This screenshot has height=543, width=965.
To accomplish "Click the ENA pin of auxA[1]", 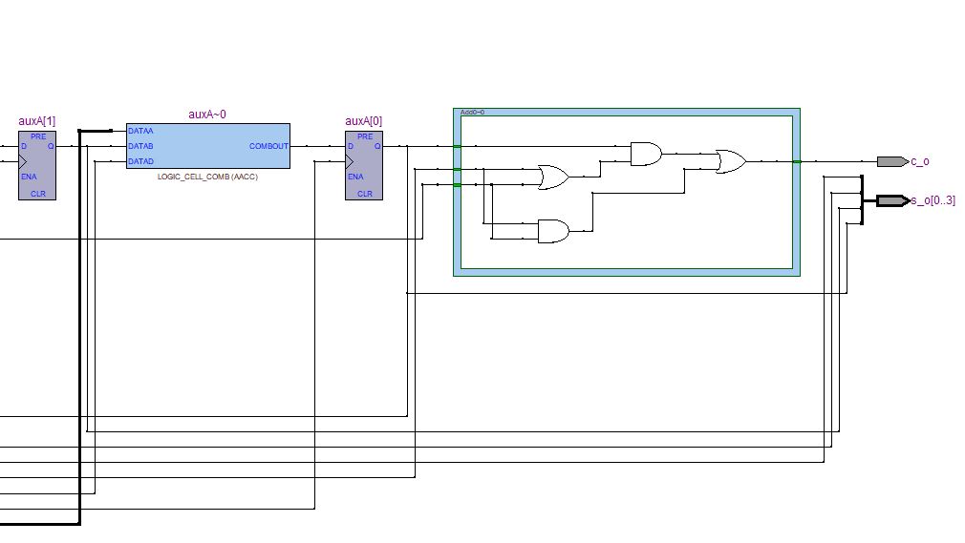I will pos(30,177).
